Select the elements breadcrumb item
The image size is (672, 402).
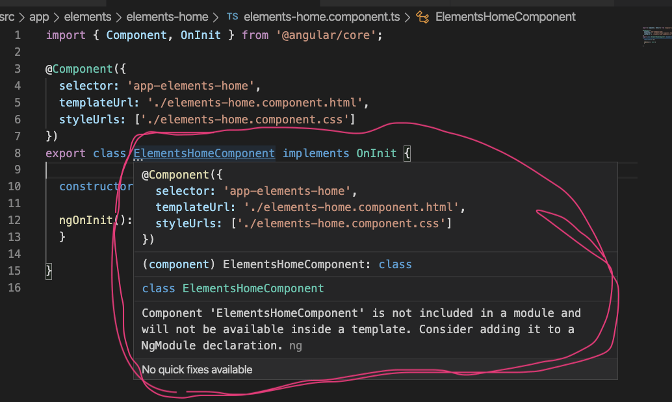[88, 17]
